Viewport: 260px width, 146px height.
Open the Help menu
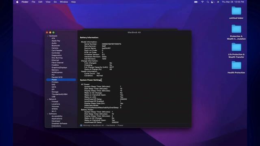[73, 2]
